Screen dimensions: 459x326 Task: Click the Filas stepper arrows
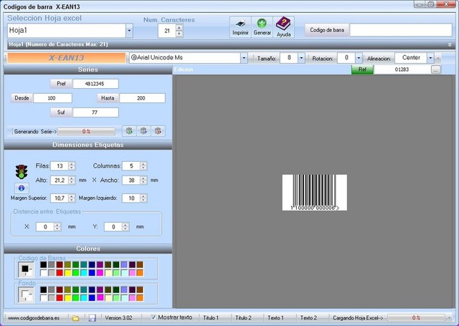coord(72,166)
